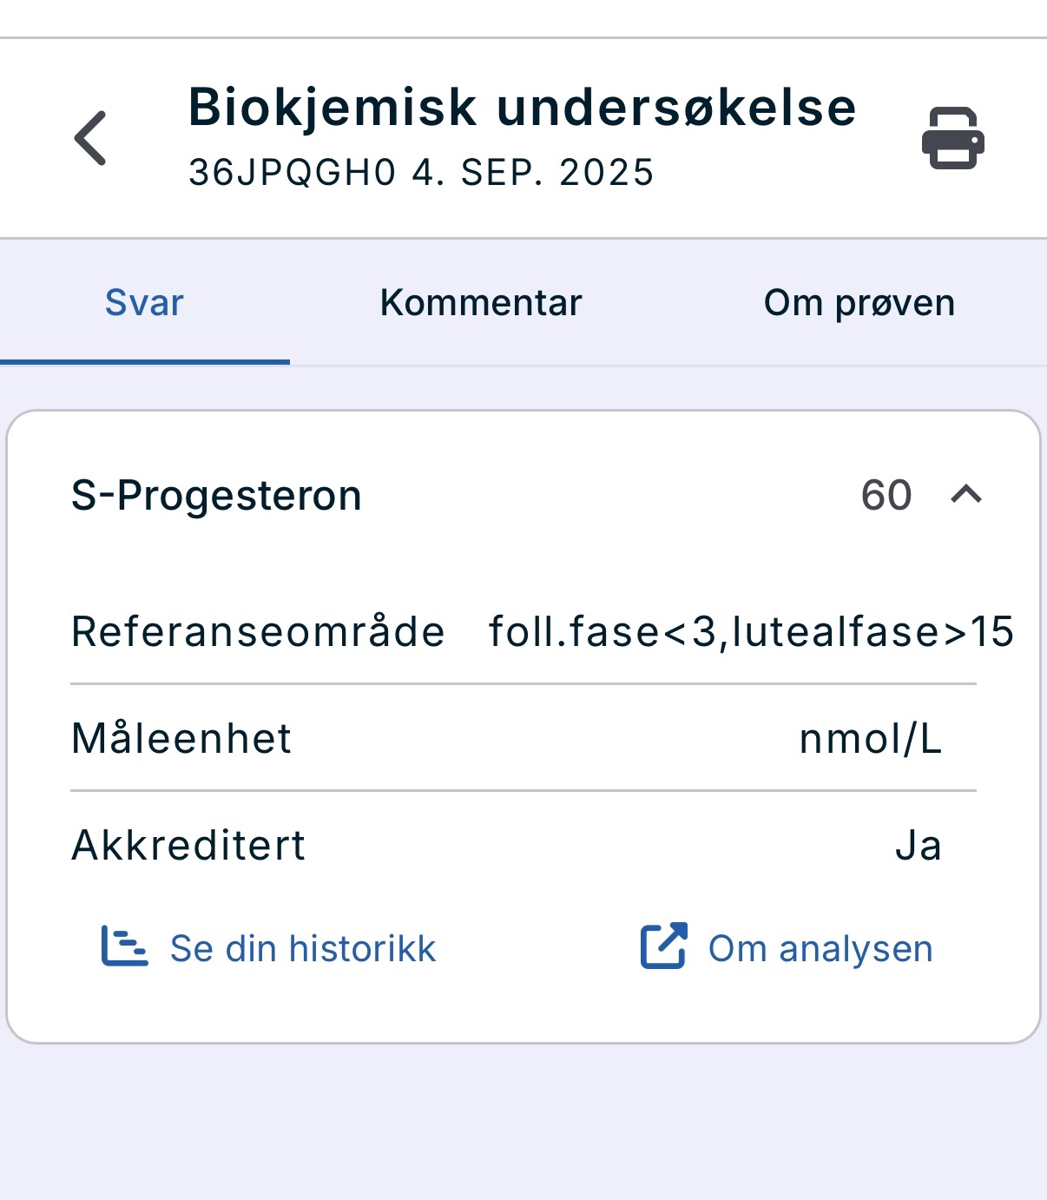Screen dimensions: 1047x1200
Task: Click the accreditation value Ja
Action: coord(918,845)
